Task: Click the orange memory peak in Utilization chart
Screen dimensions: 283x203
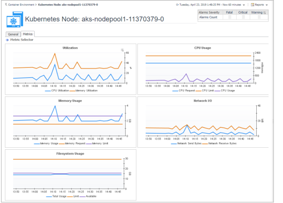Action: 54,53
